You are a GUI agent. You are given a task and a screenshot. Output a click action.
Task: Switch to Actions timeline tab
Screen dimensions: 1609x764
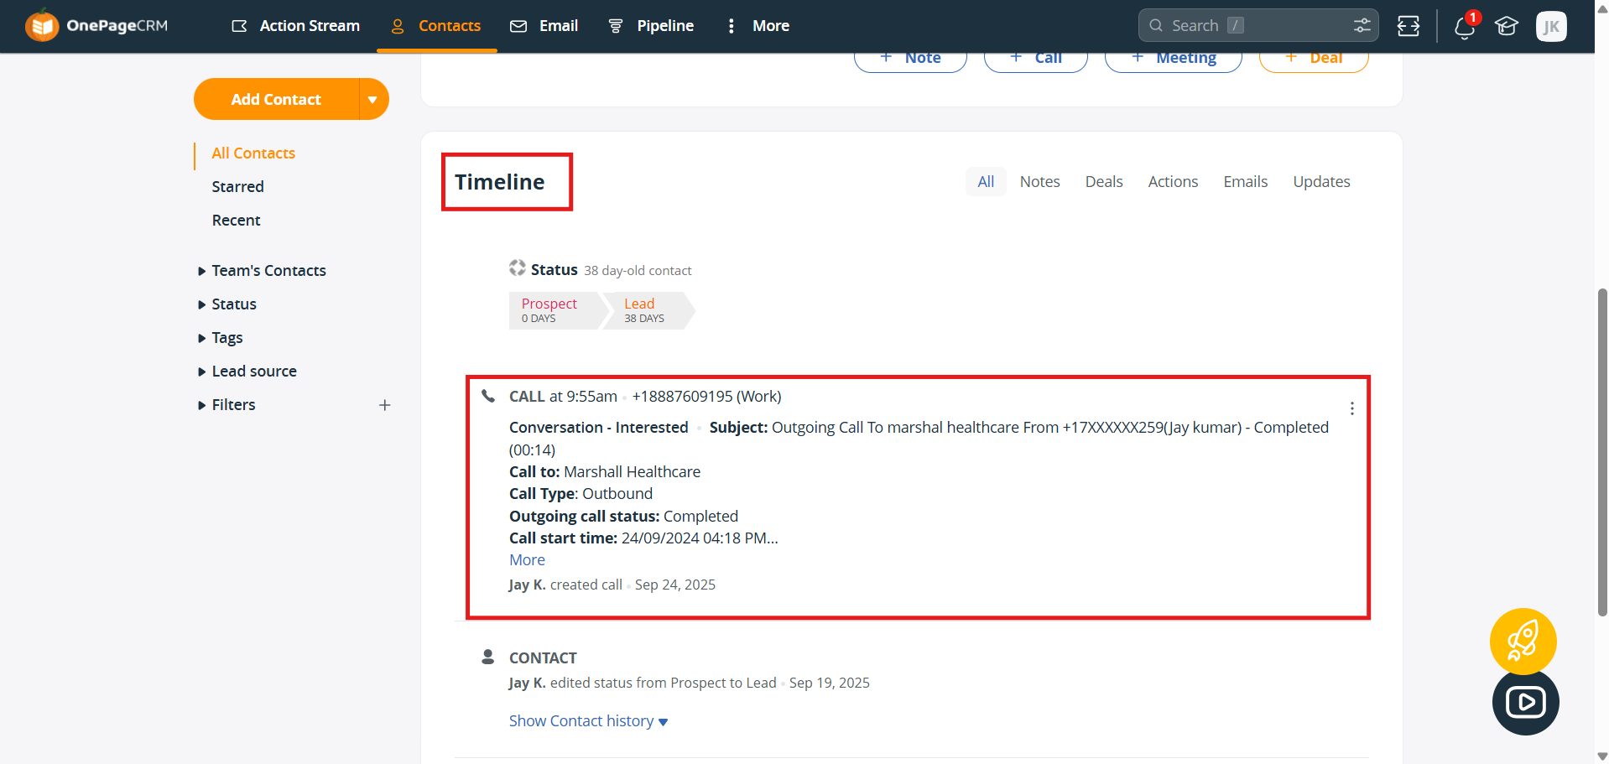[1173, 182]
